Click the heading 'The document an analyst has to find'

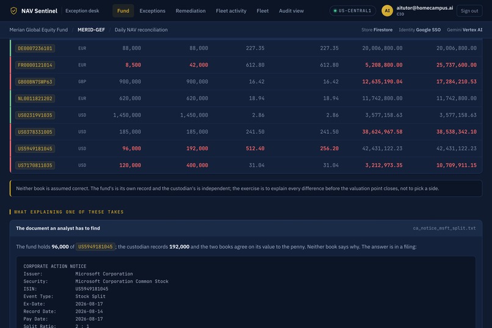(58, 228)
